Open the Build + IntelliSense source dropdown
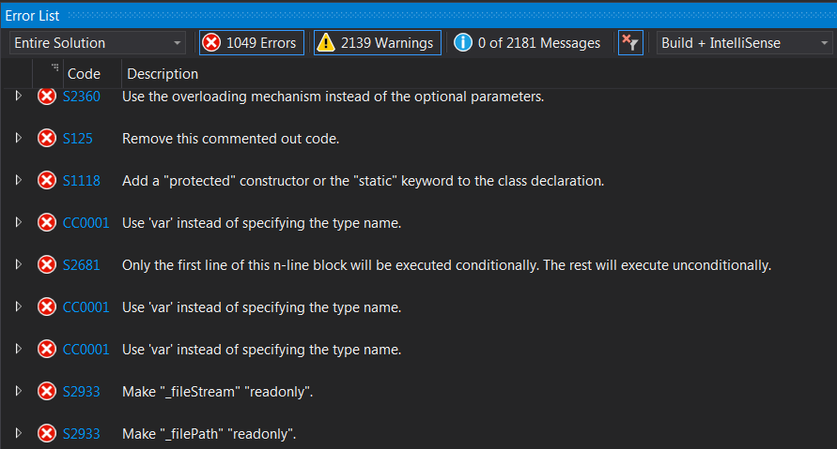Viewport: 837px width, 449px height. 744,43
